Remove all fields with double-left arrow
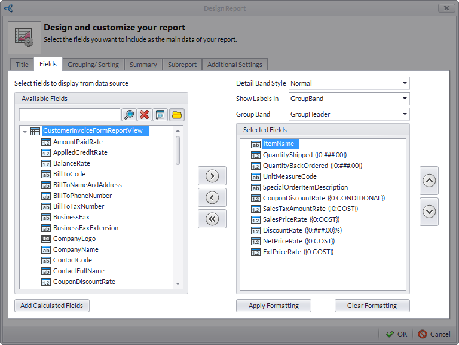This screenshot has width=459, height=345. [212, 219]
